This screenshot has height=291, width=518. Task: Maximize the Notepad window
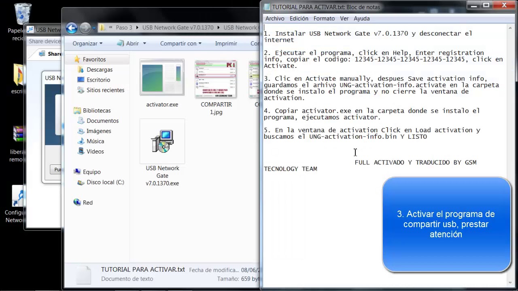point(486,5)
